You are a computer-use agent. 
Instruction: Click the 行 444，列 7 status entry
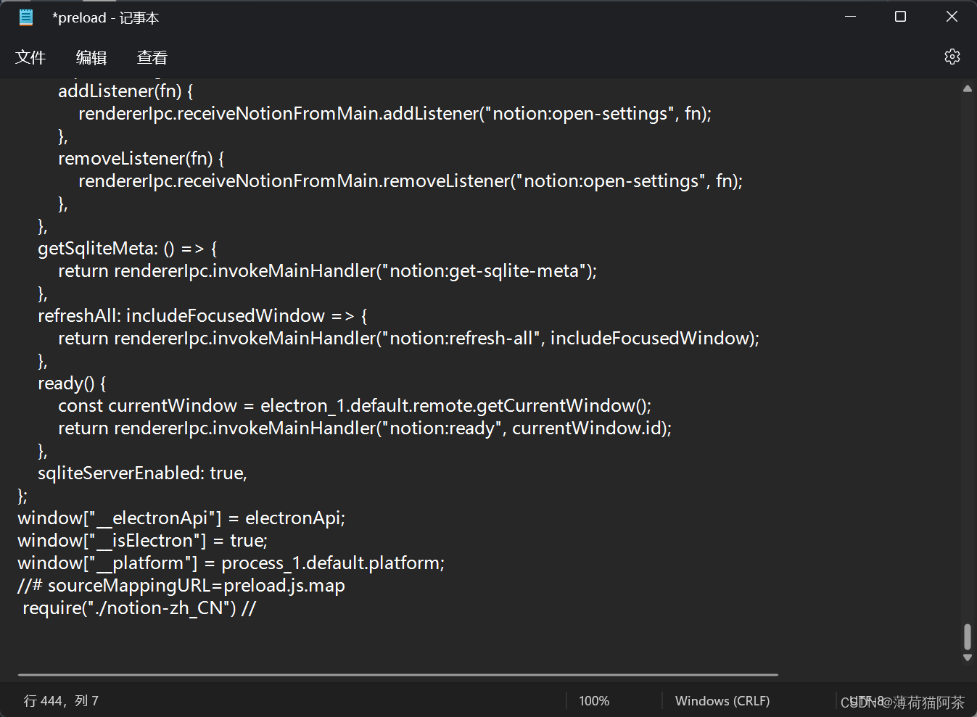[61, 701]
